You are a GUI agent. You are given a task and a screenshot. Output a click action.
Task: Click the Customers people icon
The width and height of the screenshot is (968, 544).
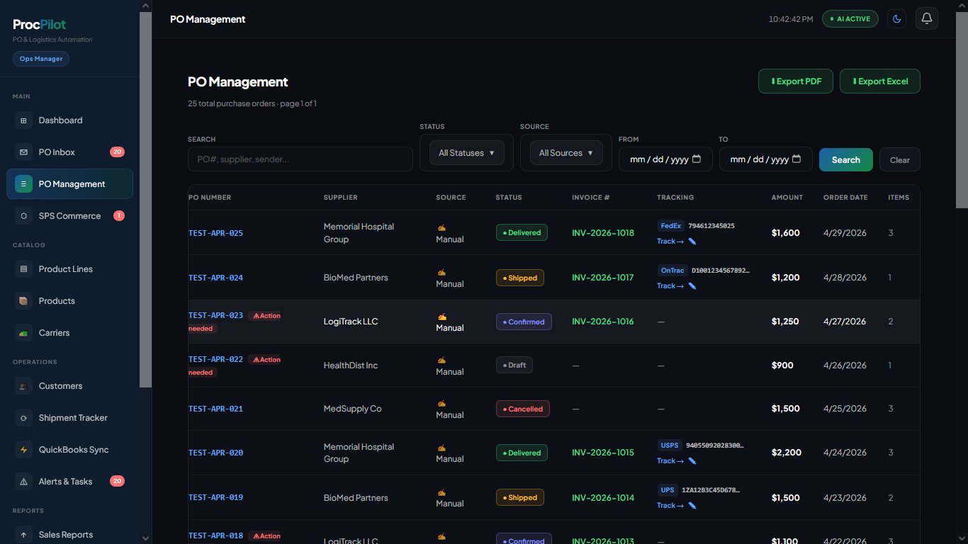pyautogui.click(x=23, y=386)
